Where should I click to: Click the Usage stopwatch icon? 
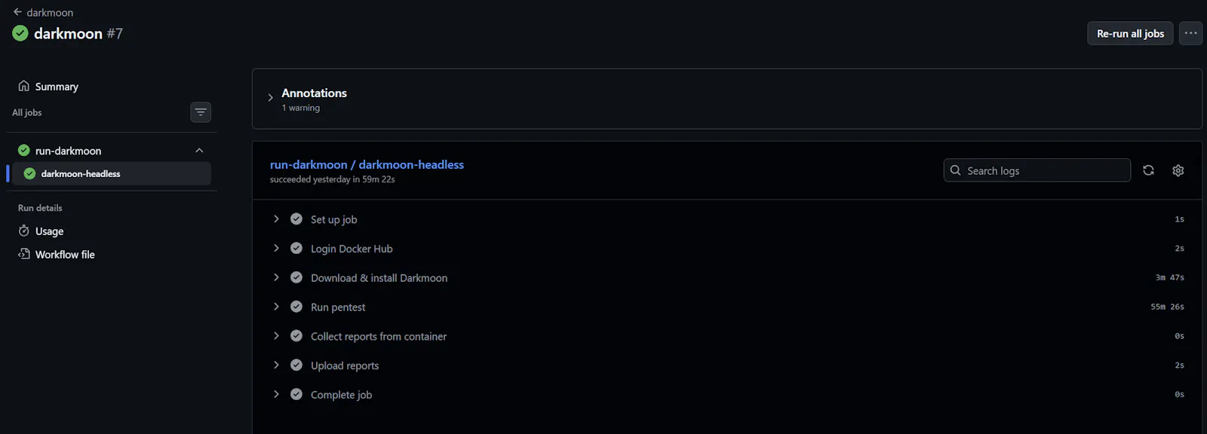[x=24, y=231]
